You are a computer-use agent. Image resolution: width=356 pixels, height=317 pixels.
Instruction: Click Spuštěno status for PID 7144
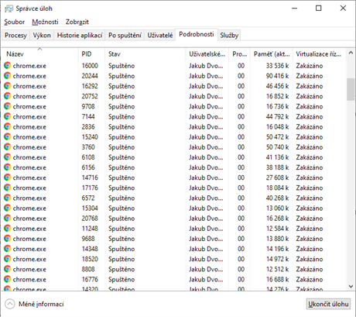(122, 116)
